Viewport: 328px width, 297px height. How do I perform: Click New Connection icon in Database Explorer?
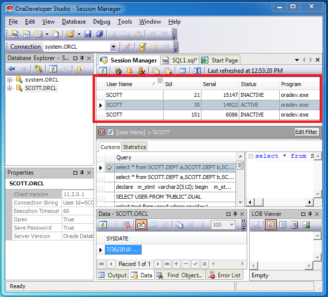tap(38, 68)
